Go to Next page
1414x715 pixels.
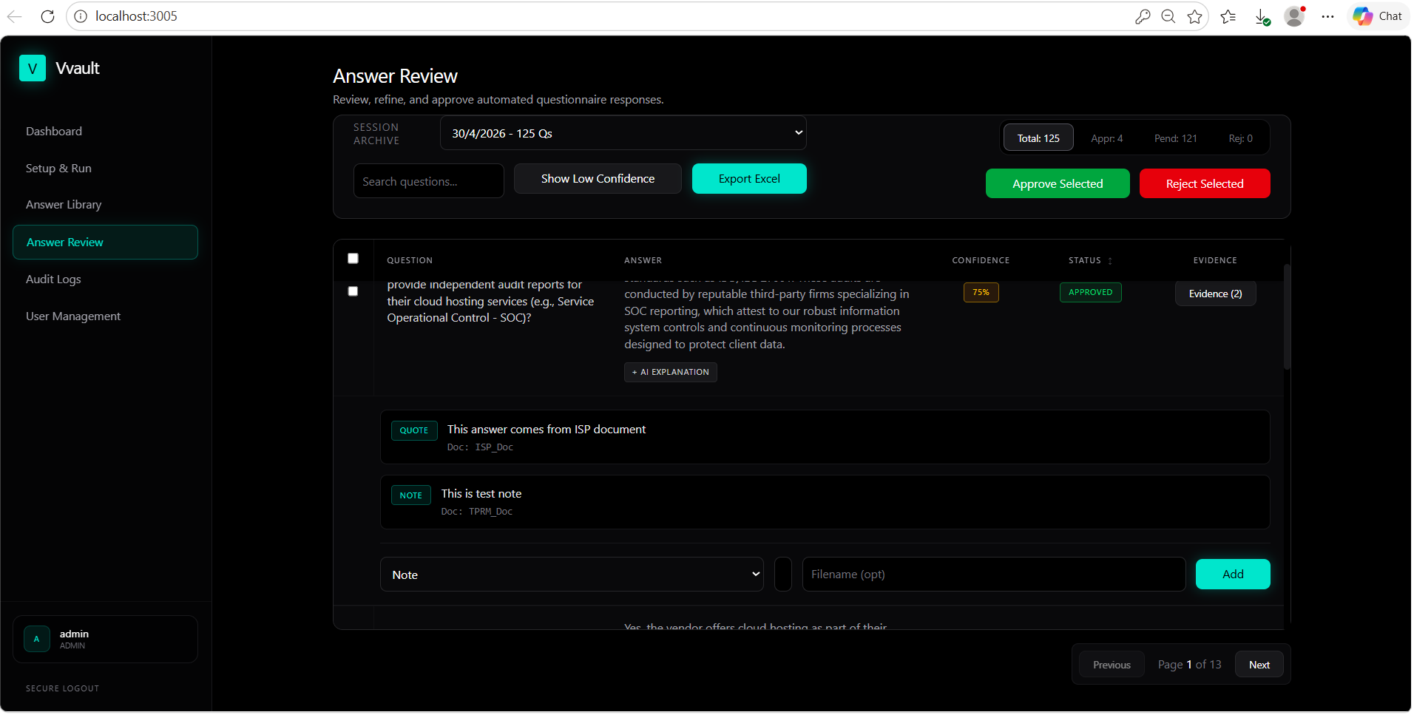coord(1259,665)
